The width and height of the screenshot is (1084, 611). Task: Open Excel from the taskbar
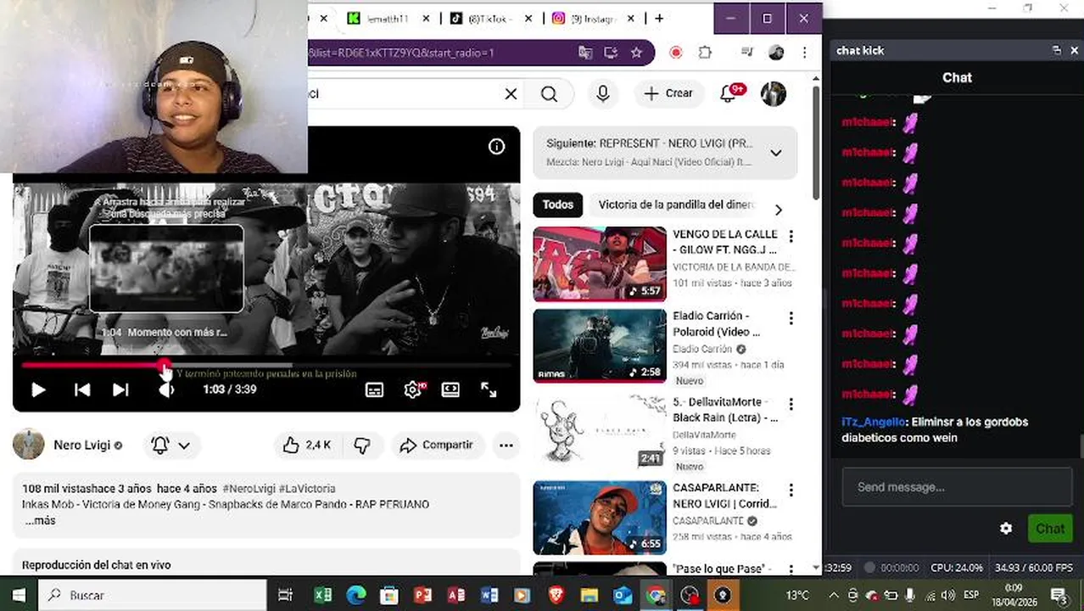322,595
